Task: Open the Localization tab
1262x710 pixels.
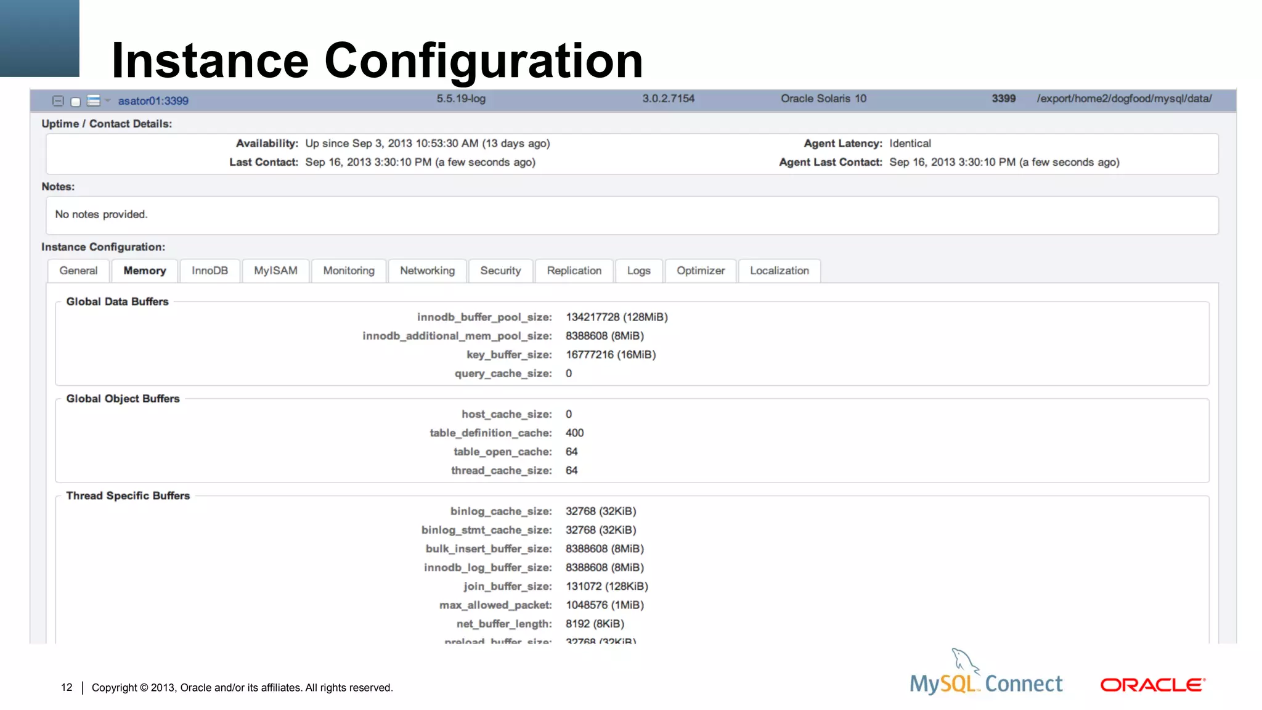Action: click(780, 271)
